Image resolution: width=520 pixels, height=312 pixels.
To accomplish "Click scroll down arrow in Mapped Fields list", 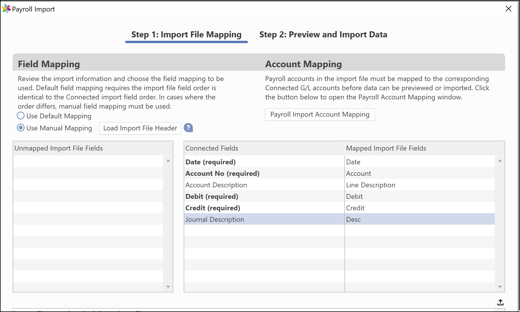I will click(x=500, y=287).
